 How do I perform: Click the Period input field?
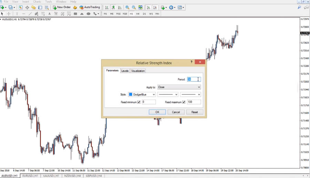194,79
